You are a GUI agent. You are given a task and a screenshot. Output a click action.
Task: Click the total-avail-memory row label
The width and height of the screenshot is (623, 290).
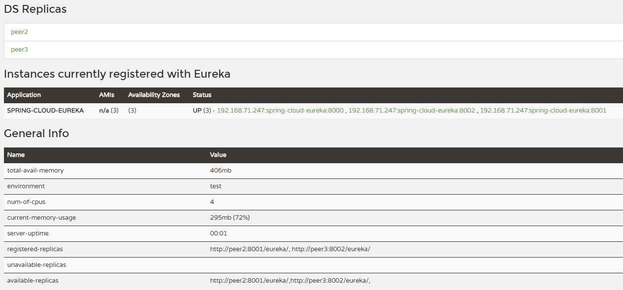tap(35, 171)
